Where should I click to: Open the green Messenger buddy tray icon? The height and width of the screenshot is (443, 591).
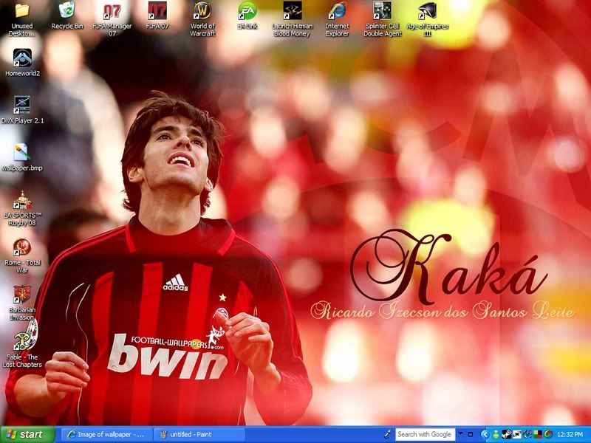(496, 434)
